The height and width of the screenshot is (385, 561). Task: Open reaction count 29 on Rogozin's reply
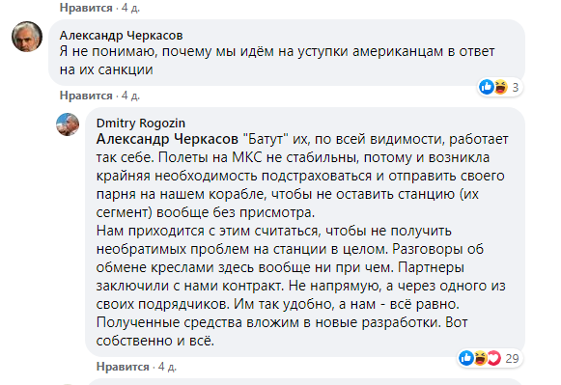point(512,358)
